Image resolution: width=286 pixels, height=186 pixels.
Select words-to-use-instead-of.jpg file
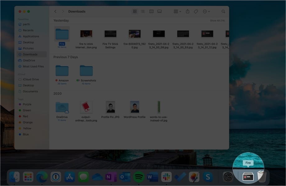(159, 107)
